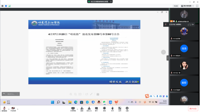Open the Apps grid icon
This screenshot has width=200, height=112.
point(120,109)
